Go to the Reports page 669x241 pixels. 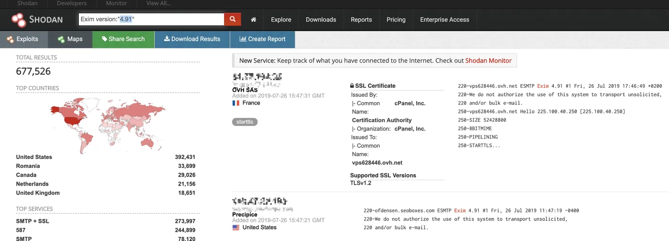point(361,20)
